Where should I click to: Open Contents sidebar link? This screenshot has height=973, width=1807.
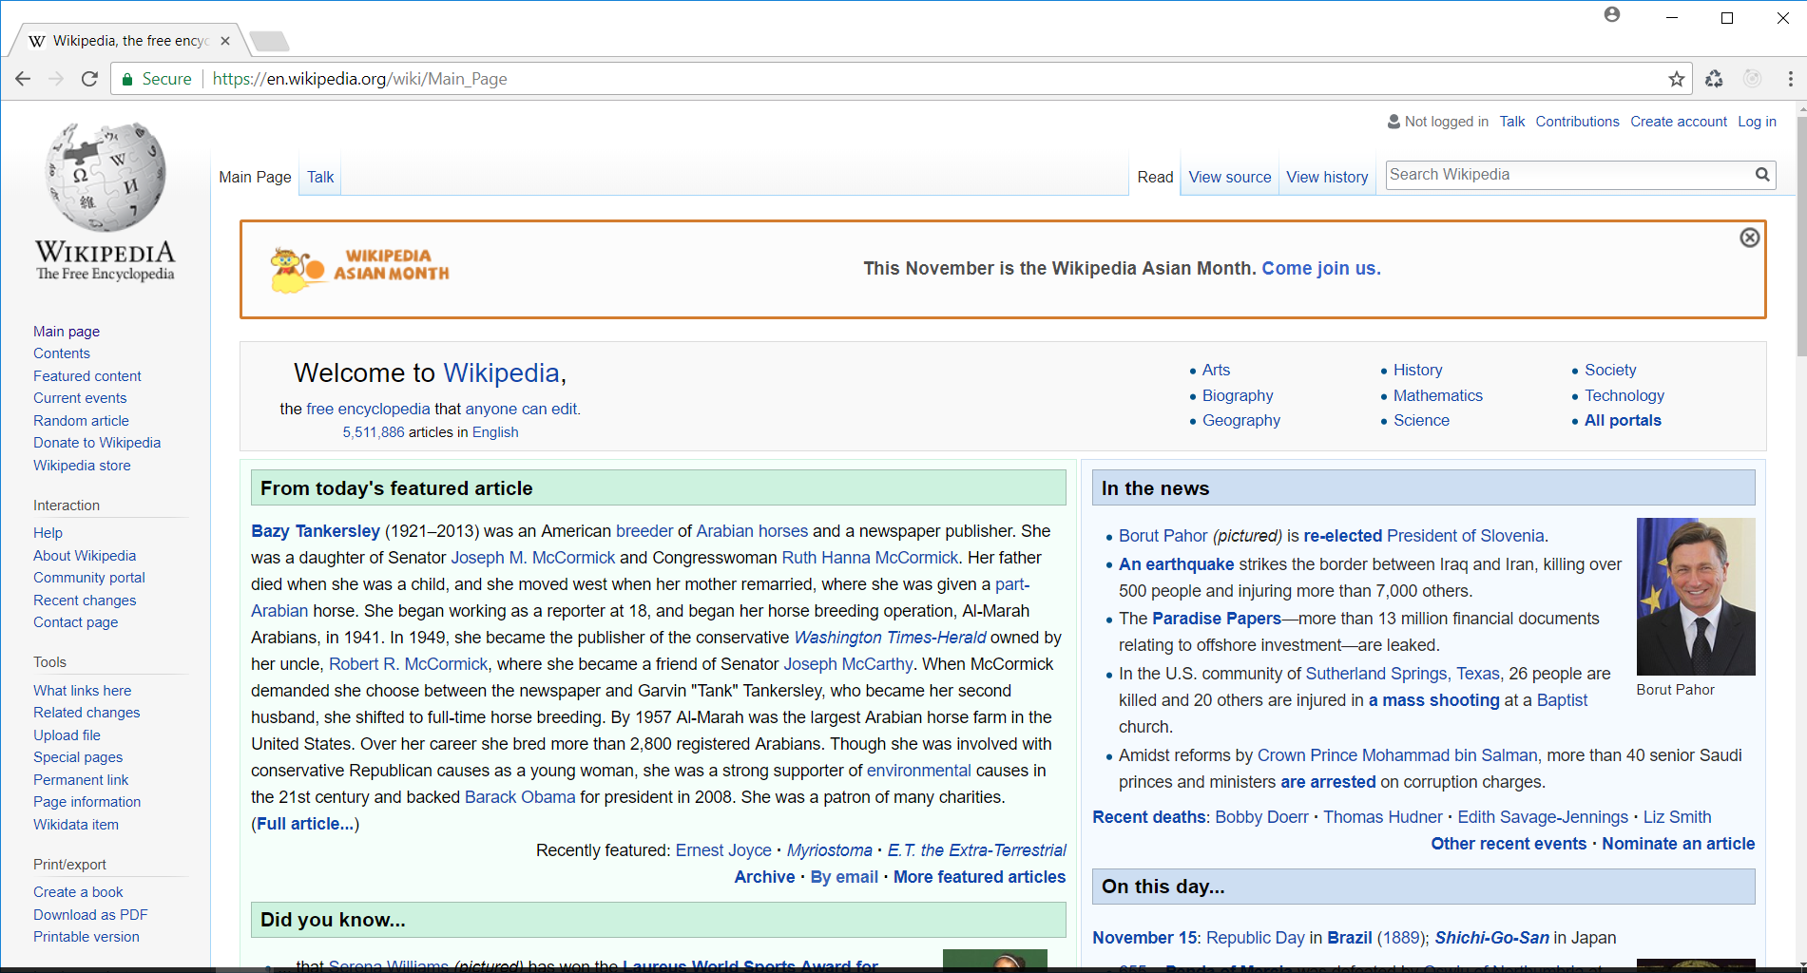point(62,353)
